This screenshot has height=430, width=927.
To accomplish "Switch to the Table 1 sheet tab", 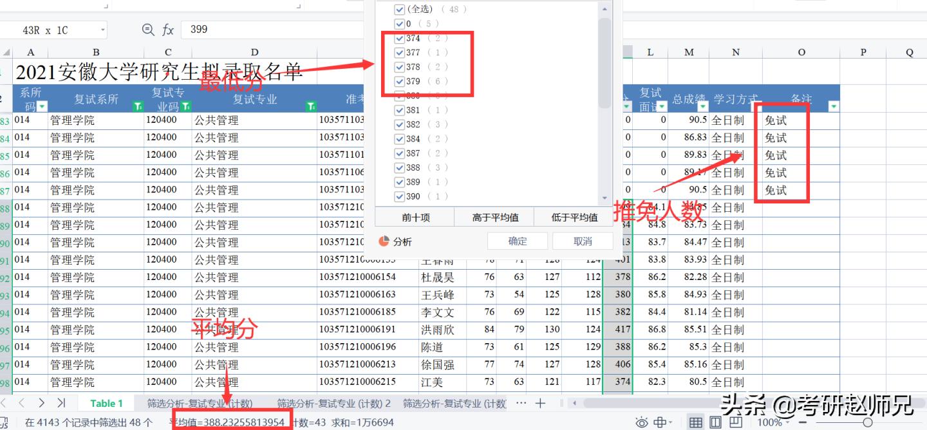I will (x=106, y=403).
